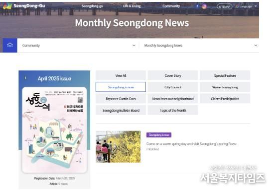This screenshot has height=190, width=274.
Task: Expand the Monthly Seongdong News breadcrumb dropdown
Action: pyautogui.click(x=256, y=46)
